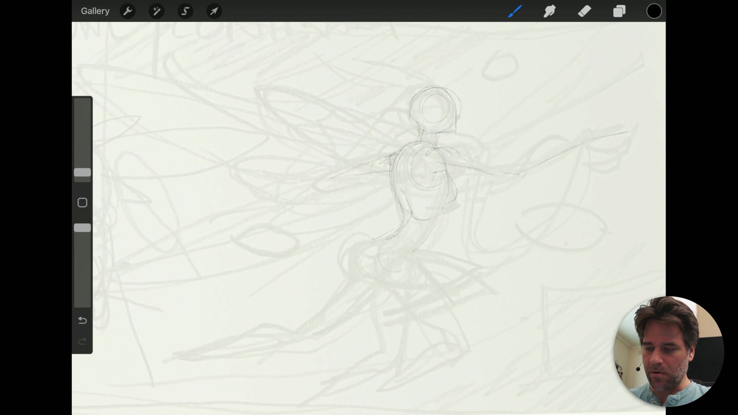Tap the Layers icon to expand layer list
The height and width of the screenshot is (415, 738).
[619, 11]
